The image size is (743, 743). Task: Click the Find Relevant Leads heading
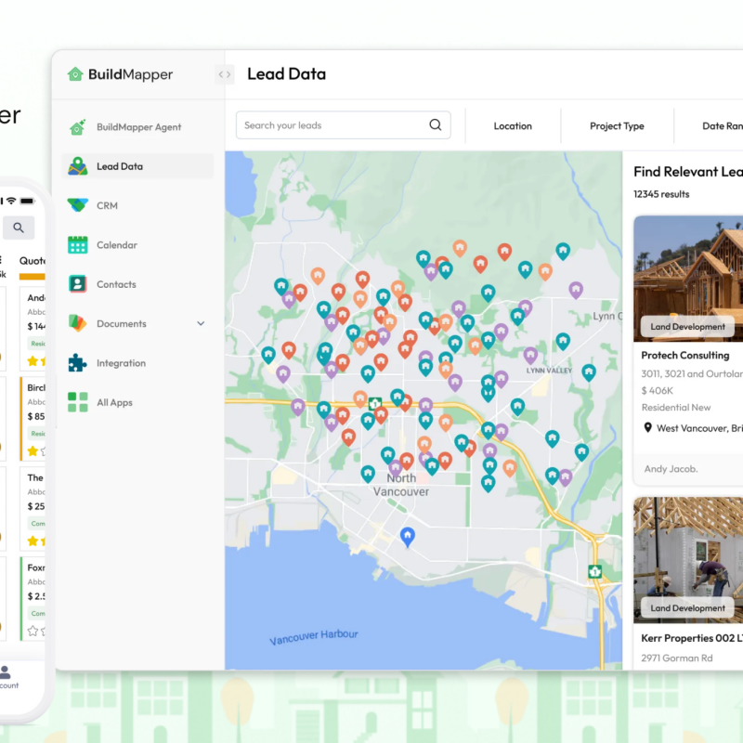688,172
